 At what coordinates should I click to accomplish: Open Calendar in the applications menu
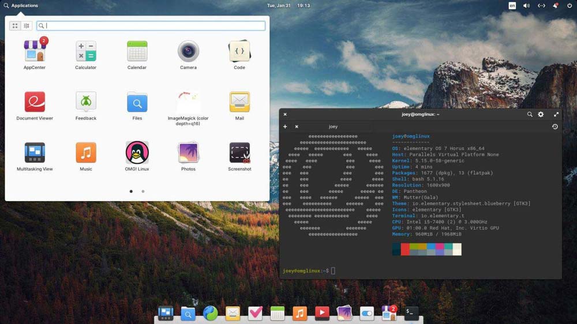(137, 54)
